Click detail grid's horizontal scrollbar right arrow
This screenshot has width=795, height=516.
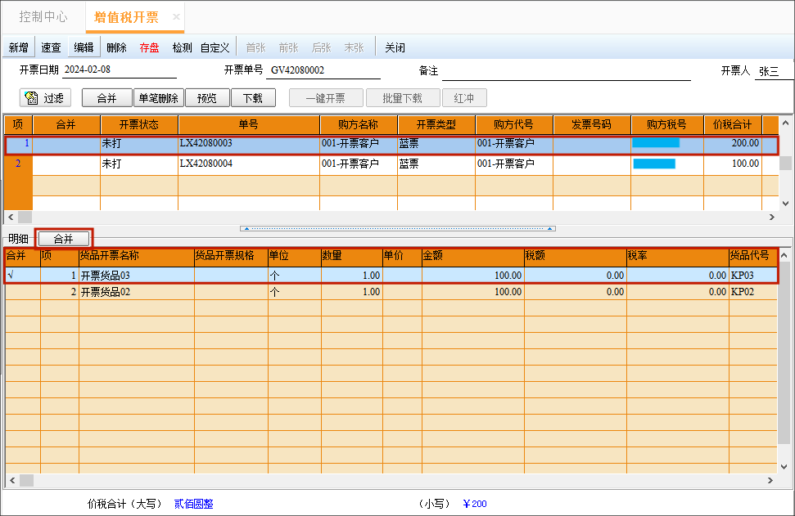point(770,480)
